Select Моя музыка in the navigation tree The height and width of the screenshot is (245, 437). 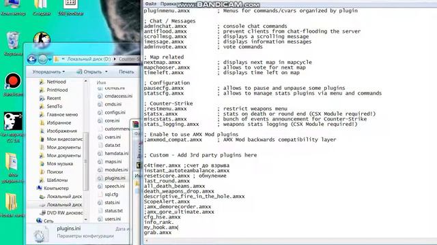click(59, 163)
